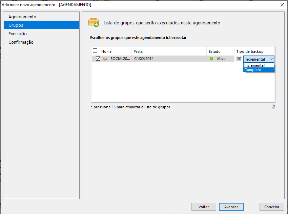Click the green Ativo status indicator

tap(211, 59)
